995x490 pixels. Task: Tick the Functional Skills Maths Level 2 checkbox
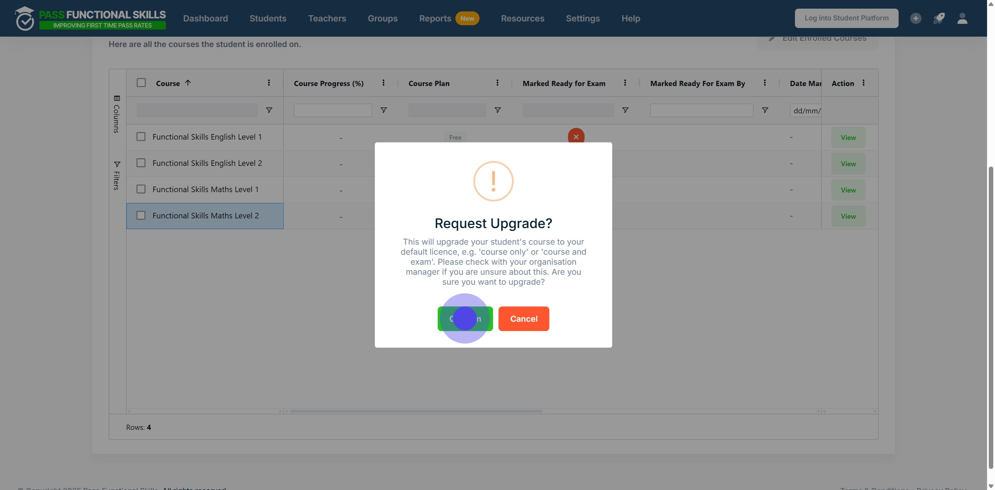141,216
